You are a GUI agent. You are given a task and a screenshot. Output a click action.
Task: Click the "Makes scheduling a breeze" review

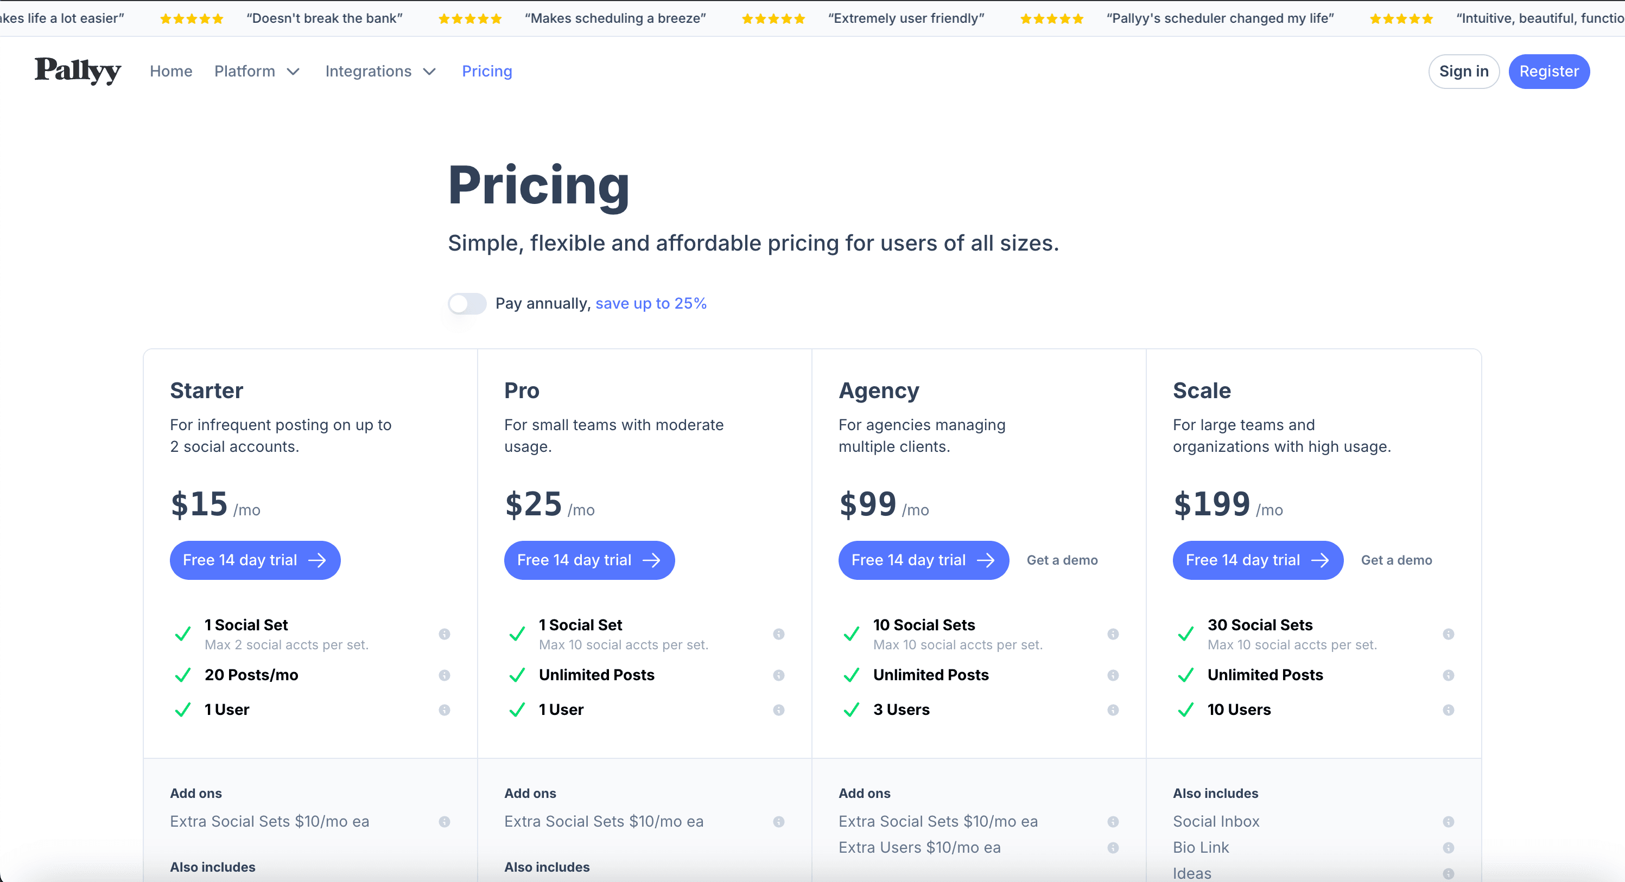[x=615, y=18]
